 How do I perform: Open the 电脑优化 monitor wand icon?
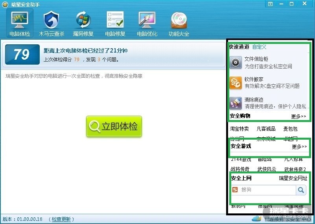click(147, 20)
